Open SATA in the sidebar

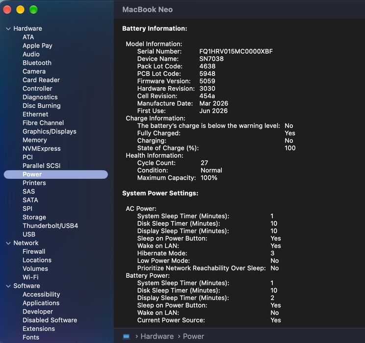(x=30, y=200)
